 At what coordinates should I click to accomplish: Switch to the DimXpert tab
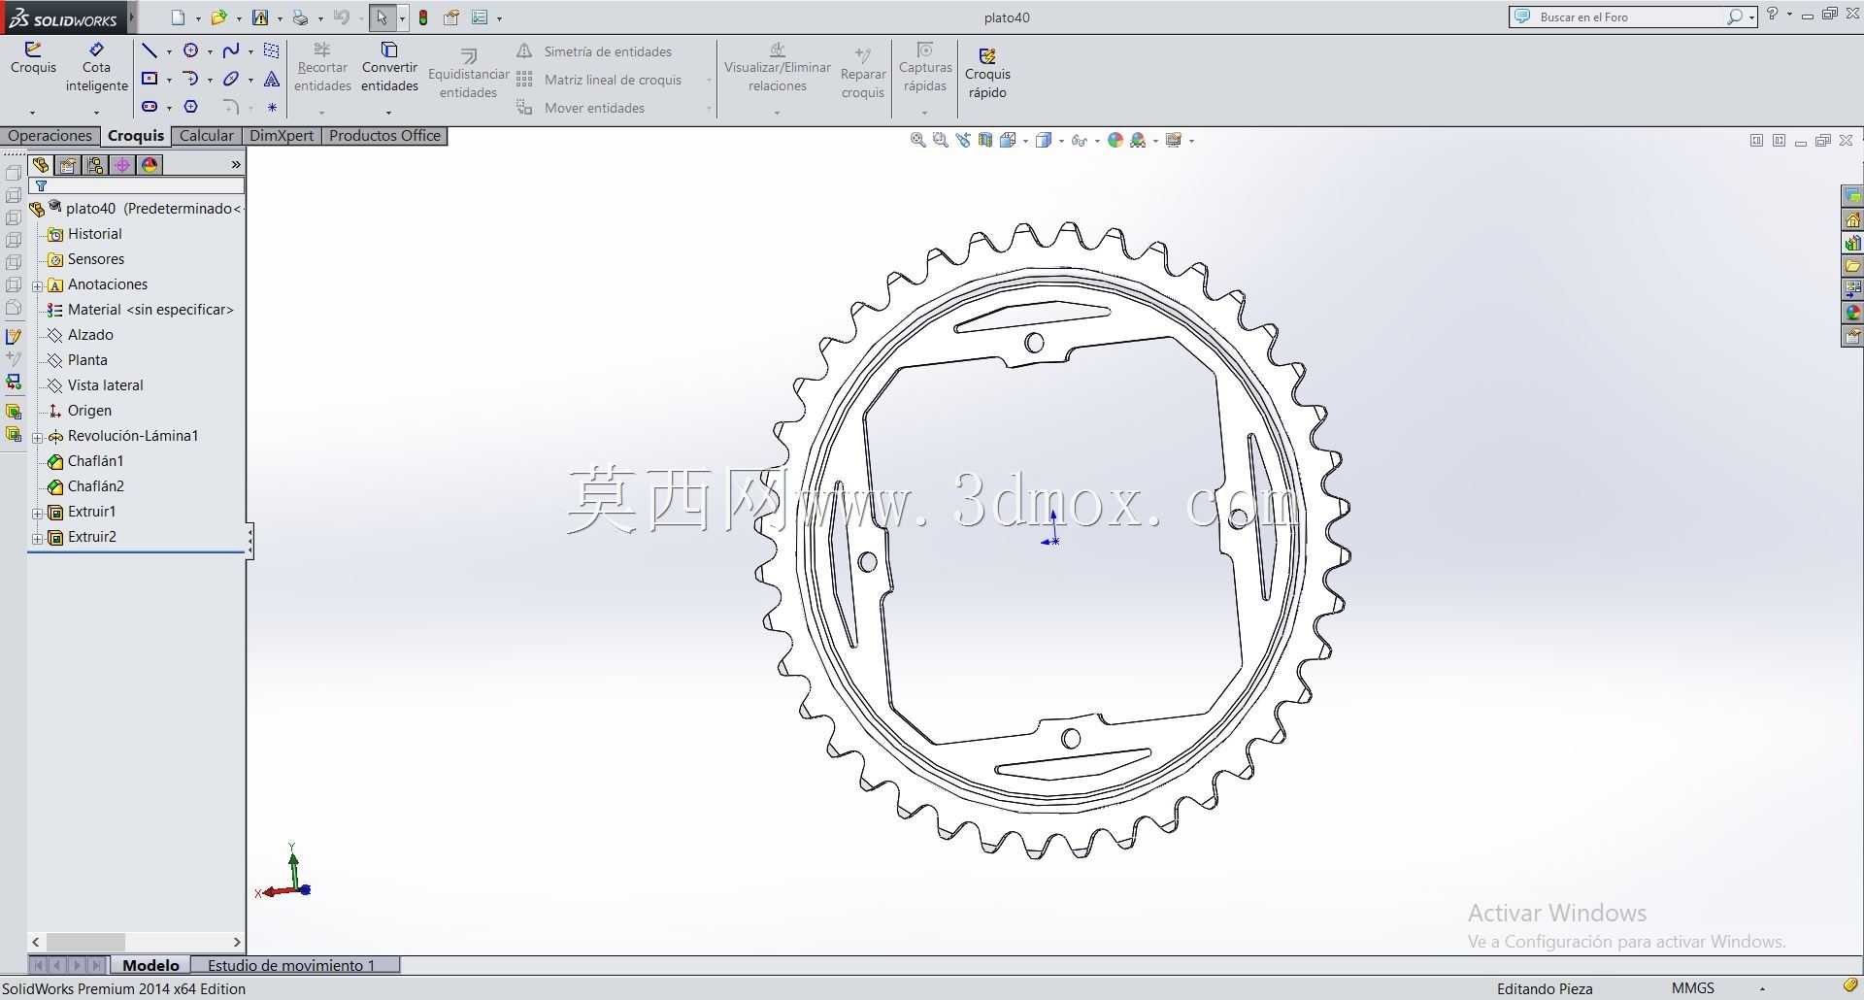282,136
